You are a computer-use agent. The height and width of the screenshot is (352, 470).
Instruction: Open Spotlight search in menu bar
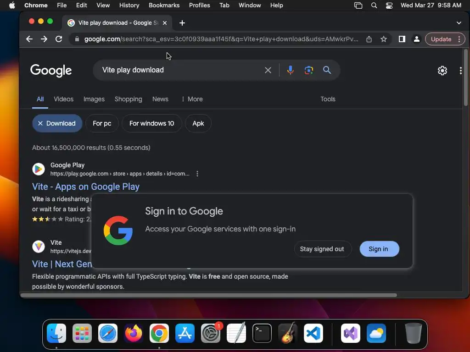pyautogui.click(x=374, y=5)
